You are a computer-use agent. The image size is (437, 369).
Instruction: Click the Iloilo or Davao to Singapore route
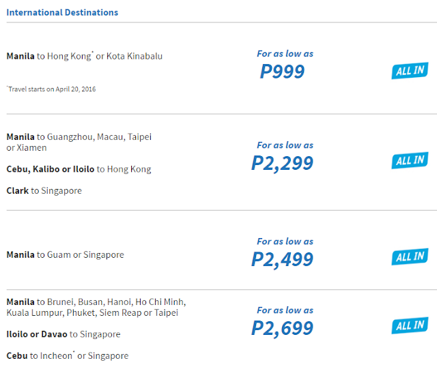point(63,334)
